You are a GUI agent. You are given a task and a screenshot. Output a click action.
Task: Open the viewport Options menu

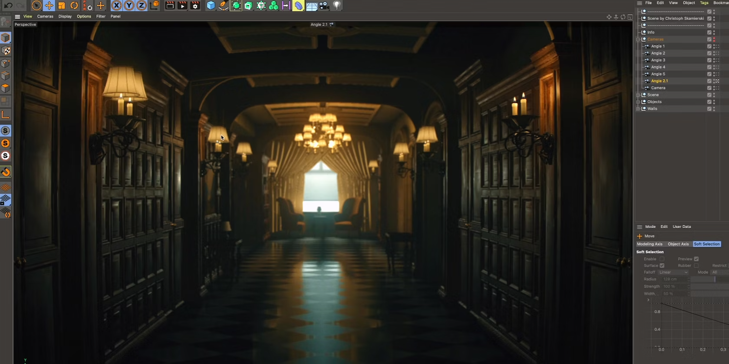click(84, 17)
